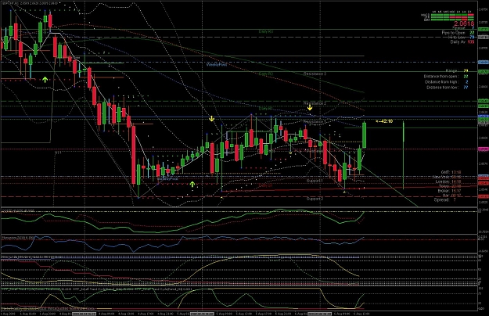Click the Spread: 7 entry below the Bar timer

tap(445, 199)
